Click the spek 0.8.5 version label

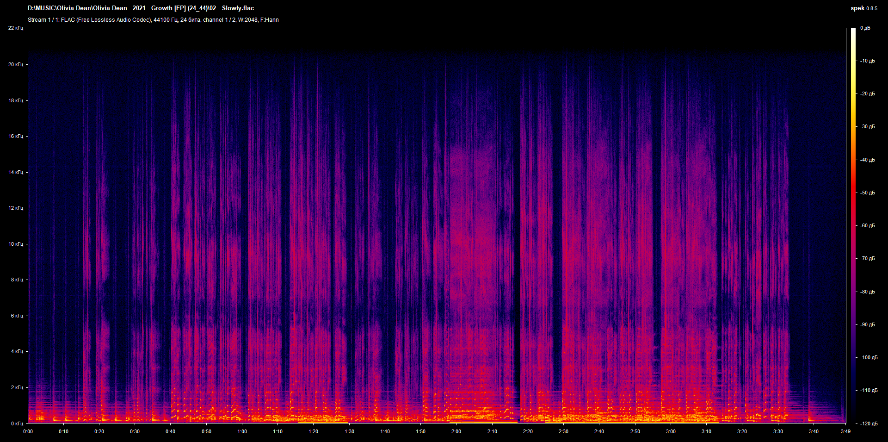click(864, 8)
